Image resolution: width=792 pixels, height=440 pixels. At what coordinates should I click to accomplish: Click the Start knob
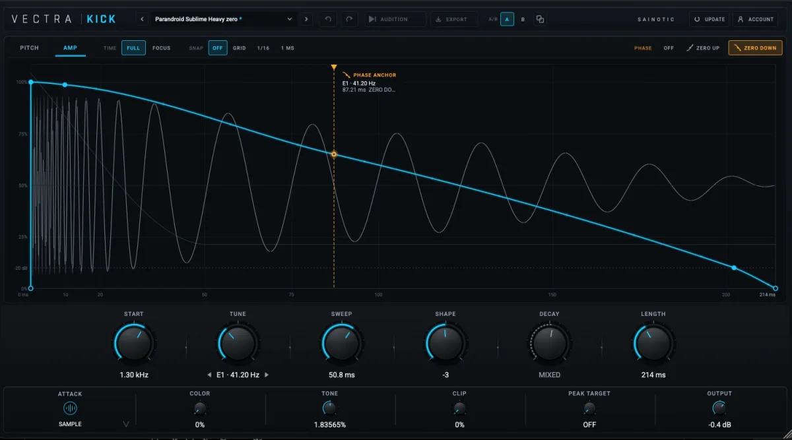coord(134,343)
